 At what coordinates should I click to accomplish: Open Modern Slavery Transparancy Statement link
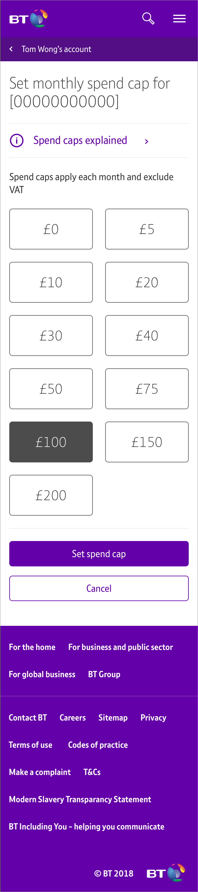pyautogui.click(x=80, y=799)
